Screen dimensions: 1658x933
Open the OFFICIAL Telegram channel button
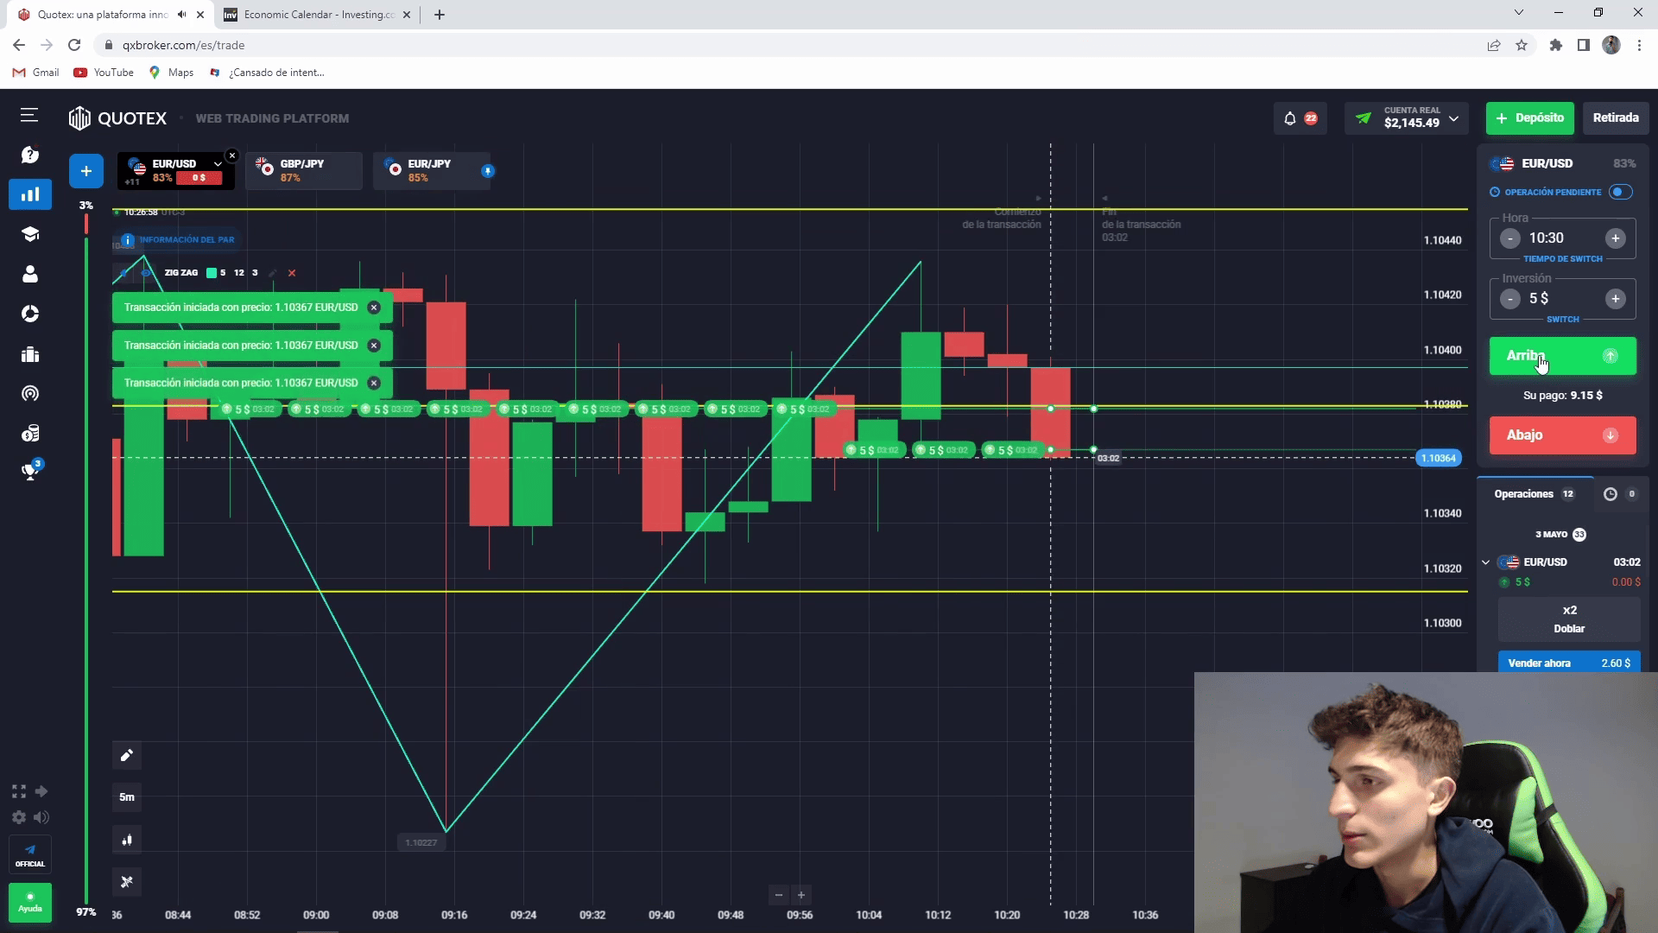[30, 854]
